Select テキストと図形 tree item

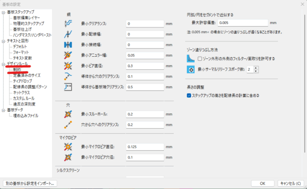coord(18,41)
